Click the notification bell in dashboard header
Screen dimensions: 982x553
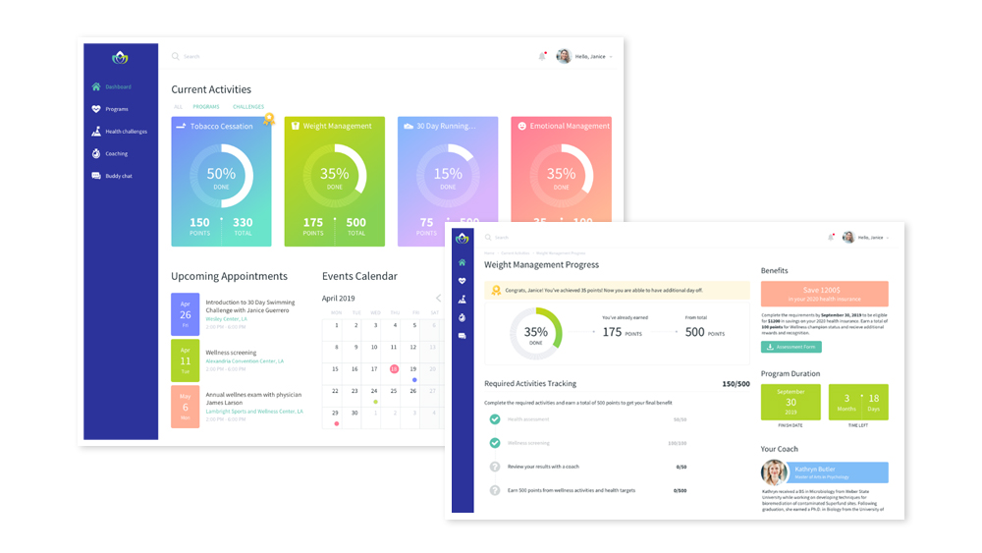542,57
